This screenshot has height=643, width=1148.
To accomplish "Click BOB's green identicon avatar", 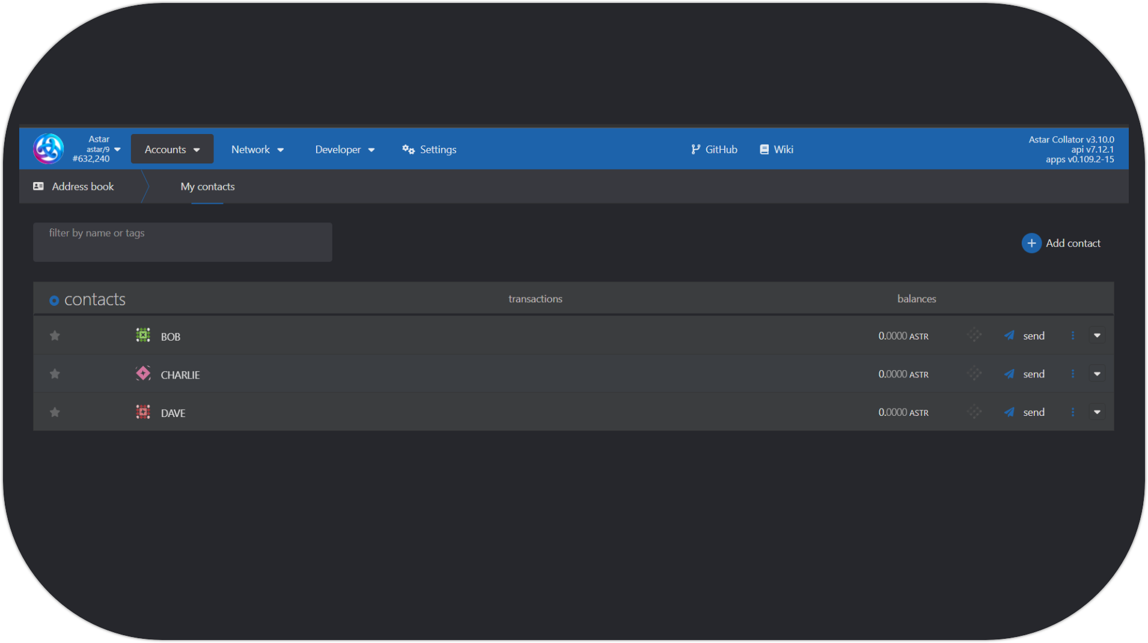I will click(x=143, y=335).
